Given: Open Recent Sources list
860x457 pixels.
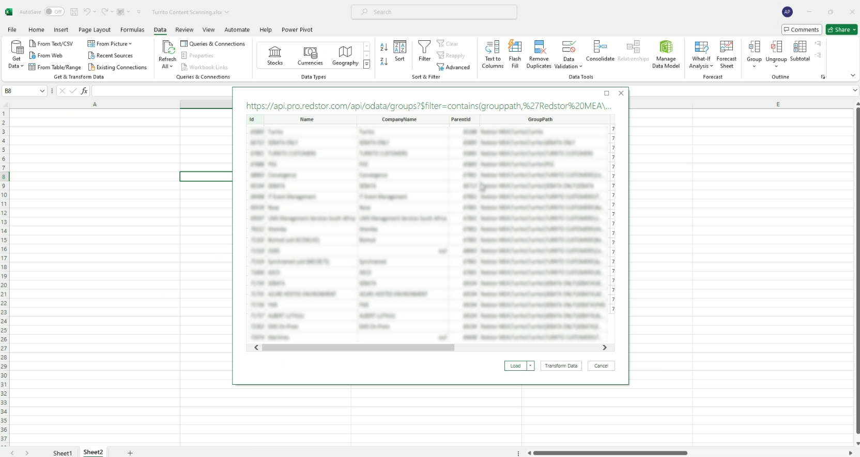Looking at the screenshot, I should tap(110, 55).
